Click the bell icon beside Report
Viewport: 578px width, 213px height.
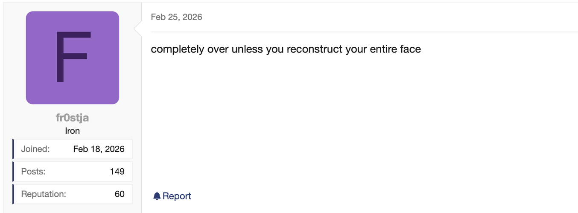tap(157, 196)
